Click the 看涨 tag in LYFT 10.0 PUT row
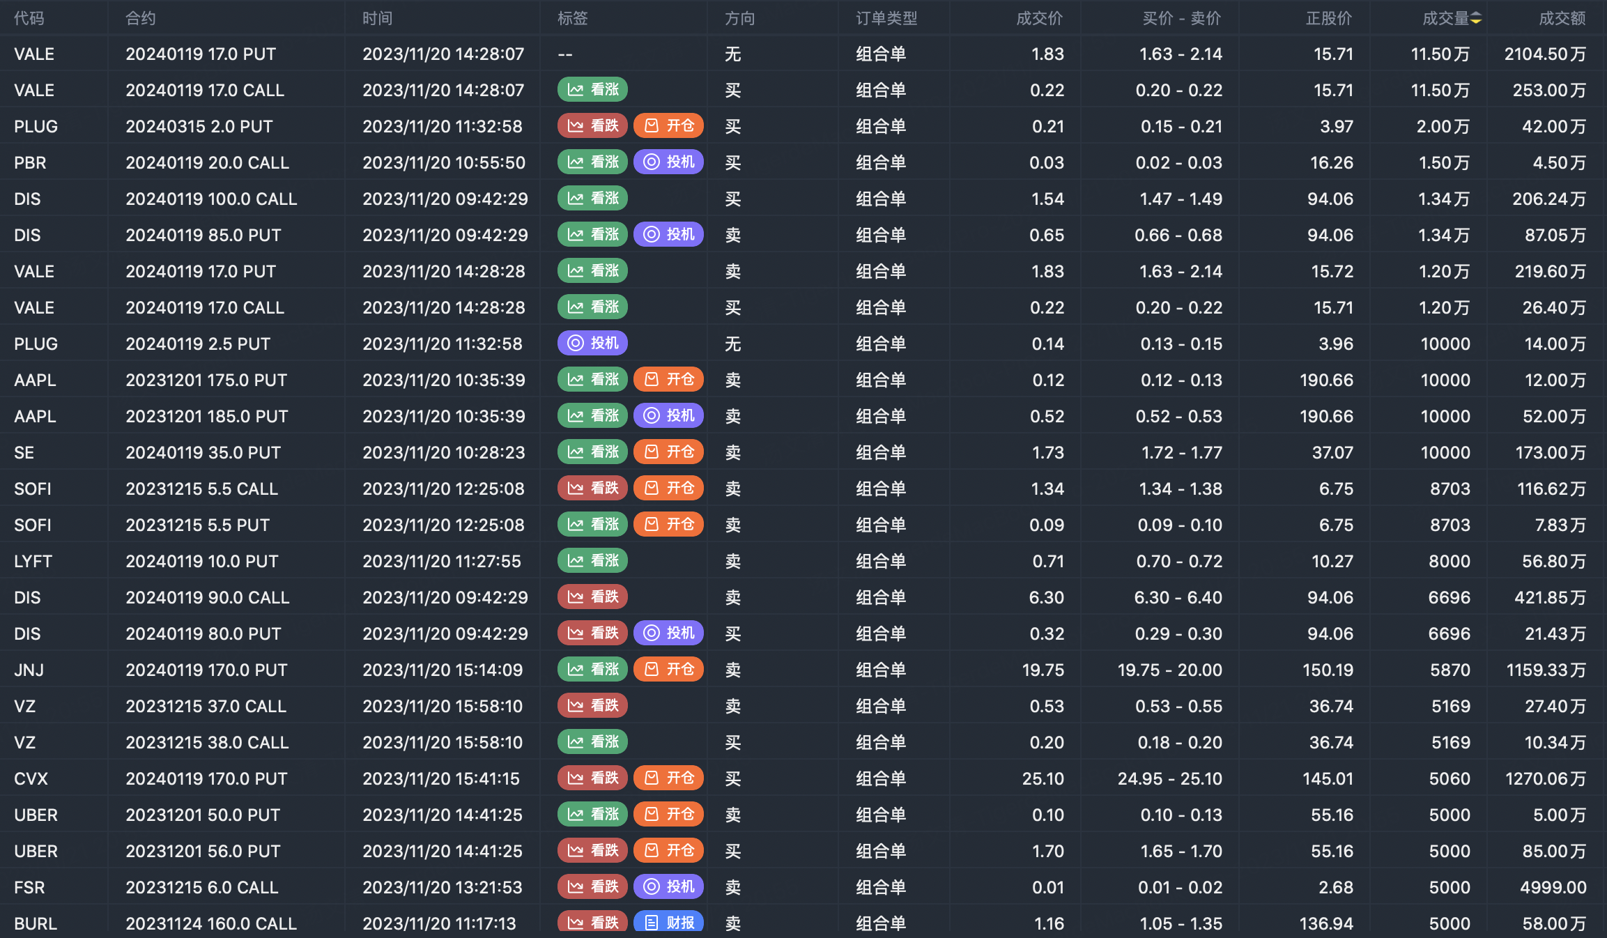Screen dimensions: 1607x938 coord(592,561)
